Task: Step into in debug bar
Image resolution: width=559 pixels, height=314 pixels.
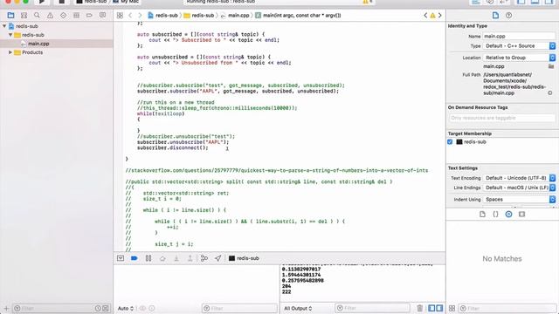Action: [176, 258]
